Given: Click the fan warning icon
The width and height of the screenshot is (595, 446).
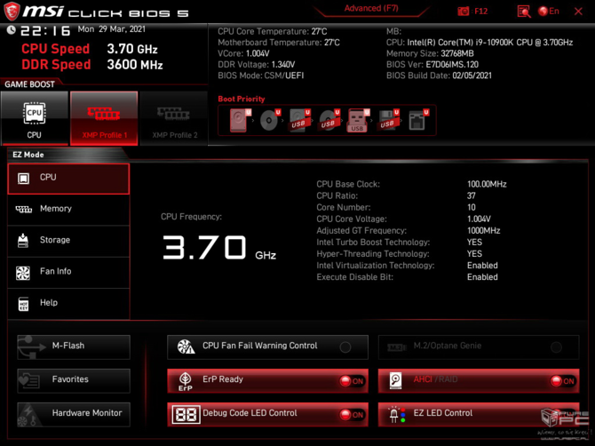Looking at the screenshot, I should coord(186,346).
